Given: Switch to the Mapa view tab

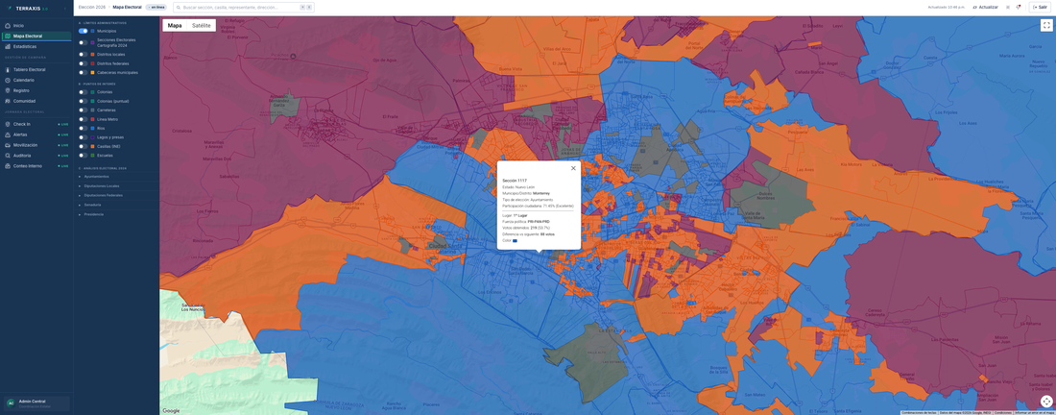Looking at the screenshot, I should coord(175,26).
